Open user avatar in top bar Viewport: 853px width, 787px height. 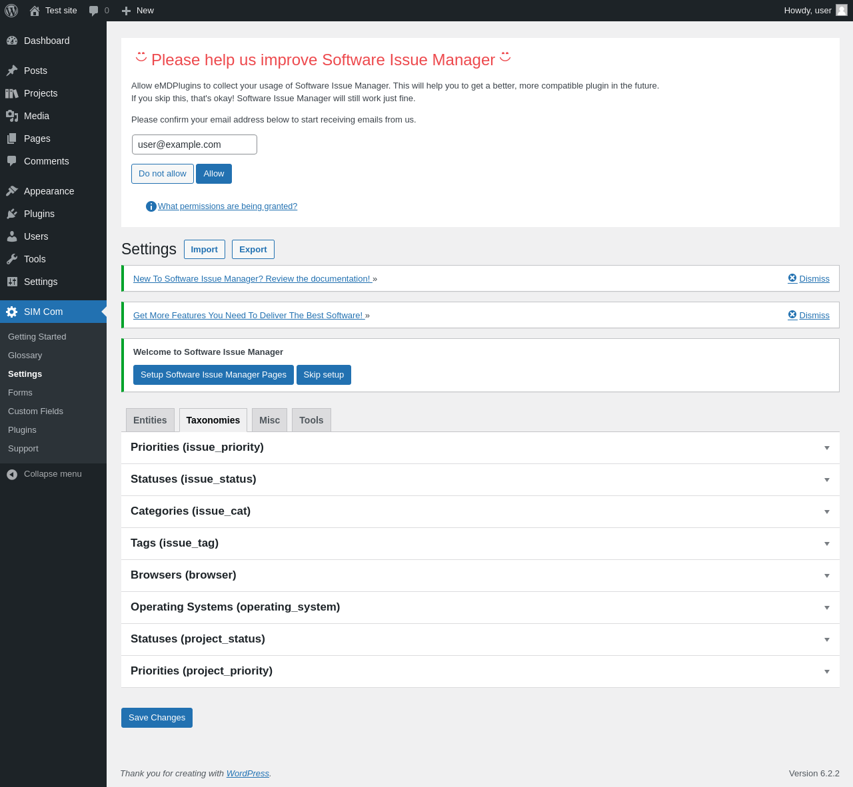(842, 10)
